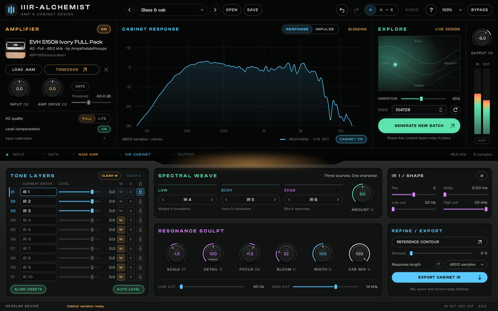498x311 pixels.
Task: Click the SAVE preset button
Action: coord(253,10)
